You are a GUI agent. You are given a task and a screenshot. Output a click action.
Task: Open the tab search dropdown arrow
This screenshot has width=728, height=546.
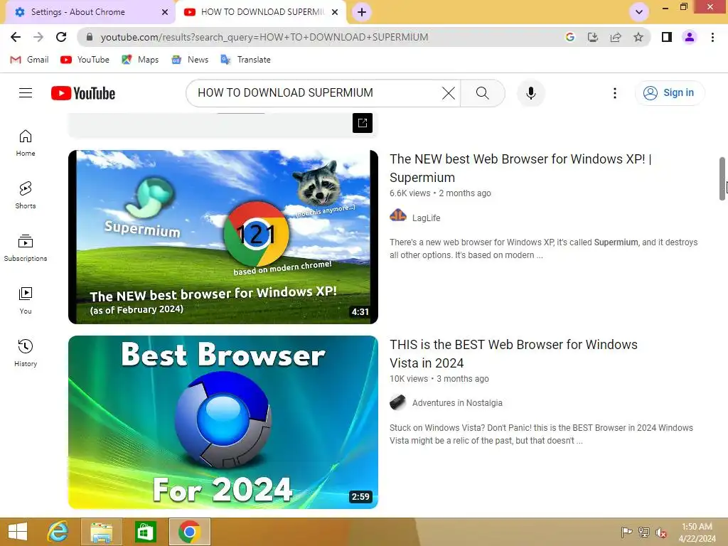(x=639, y=12)
